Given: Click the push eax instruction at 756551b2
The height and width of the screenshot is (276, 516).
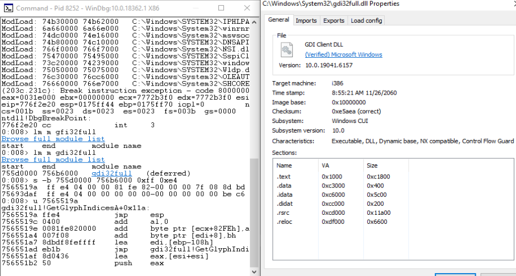Looking at the screenshot, I should [83, 263].
